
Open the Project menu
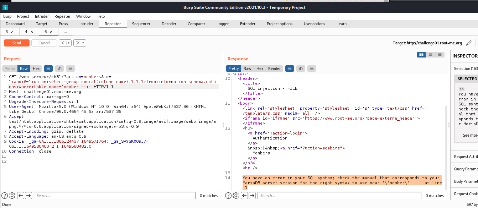coord(23,16)
